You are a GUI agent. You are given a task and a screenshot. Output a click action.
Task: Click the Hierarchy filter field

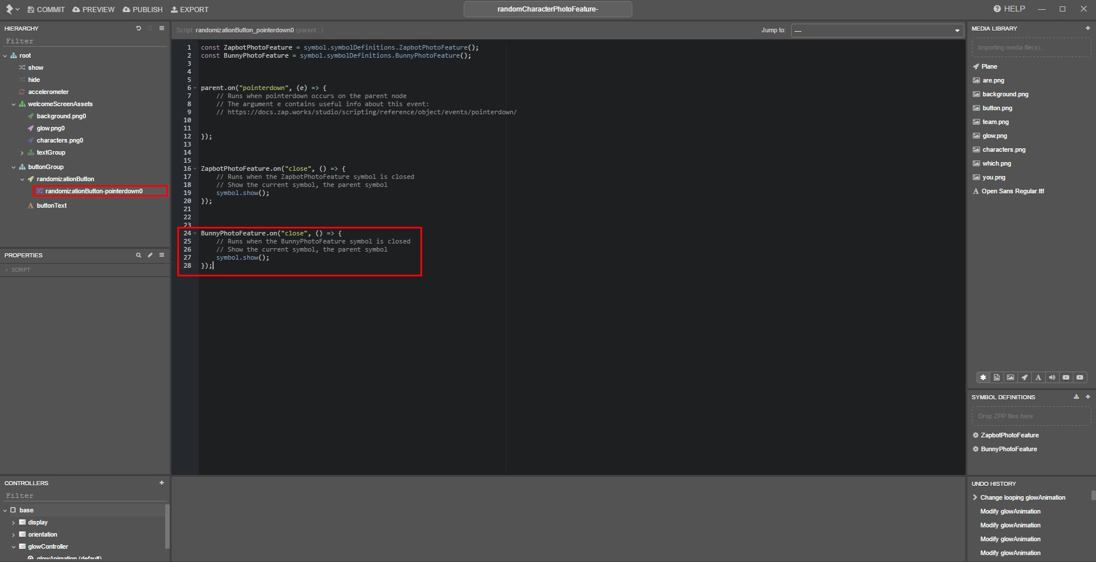[85, 41]
